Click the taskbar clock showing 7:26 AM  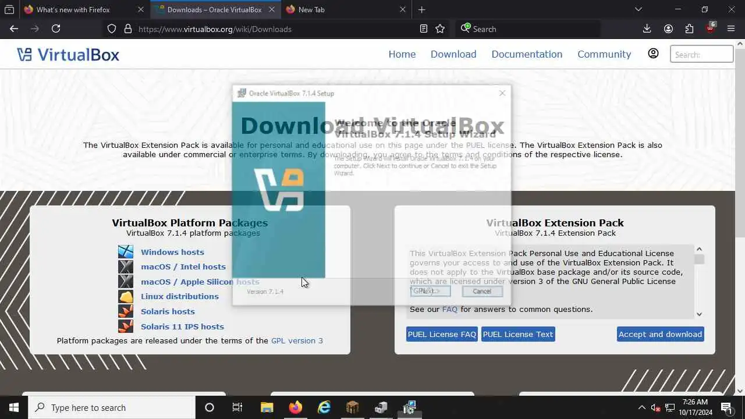point(695,407)
